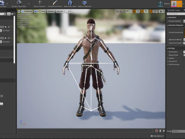Open the Lit view mode menu

37,11
